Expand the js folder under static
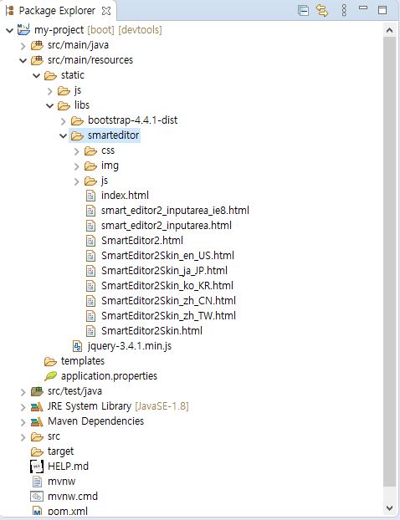The image size is (400, 520). (x=50, y=91)
